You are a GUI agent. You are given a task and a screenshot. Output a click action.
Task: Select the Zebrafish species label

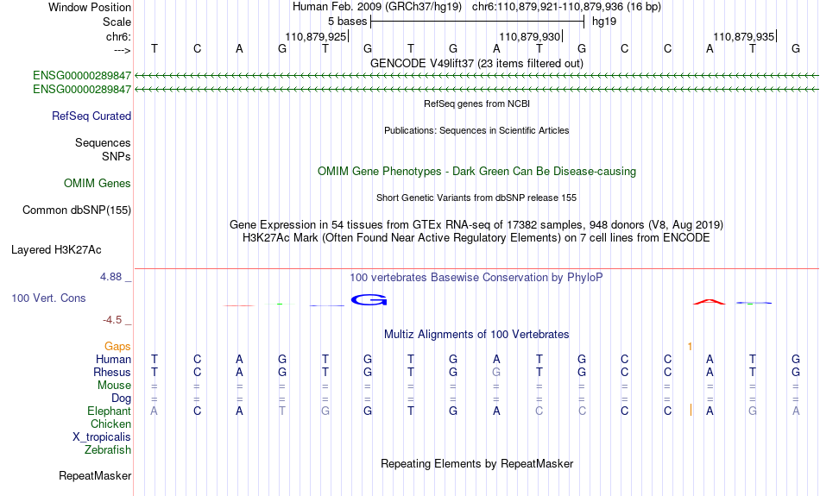pyautogui.click(x=108, y=450)
